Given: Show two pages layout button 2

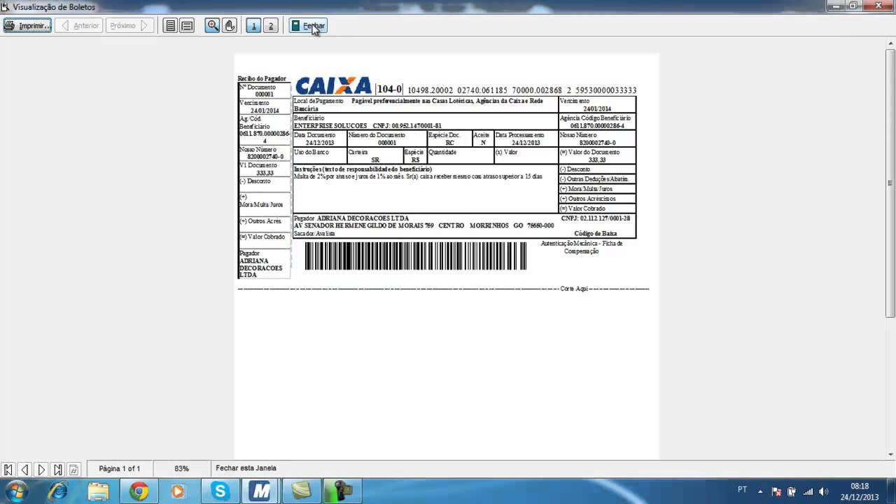Looking at the screenshot, I should [x=271, y=26].
